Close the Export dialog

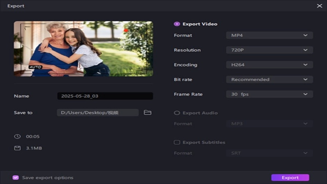click(319, 6)
